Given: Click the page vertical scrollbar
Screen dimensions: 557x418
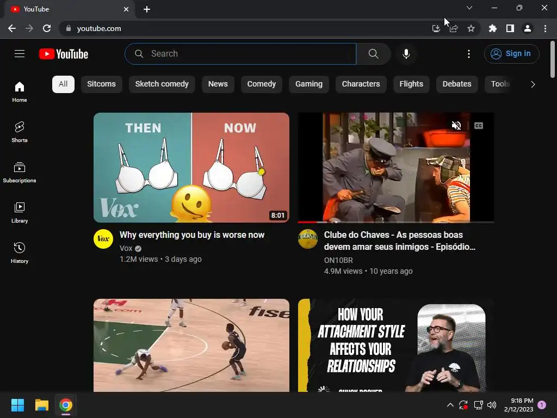Looking at the screenshot, I should point(553,59).
